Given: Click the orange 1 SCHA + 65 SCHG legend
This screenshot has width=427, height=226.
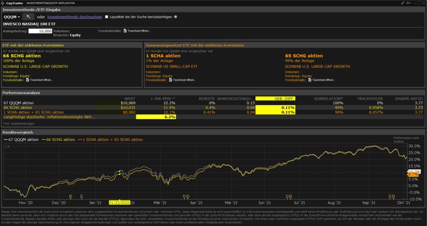Looking at the screenshot, I should (x=110, y=139).
